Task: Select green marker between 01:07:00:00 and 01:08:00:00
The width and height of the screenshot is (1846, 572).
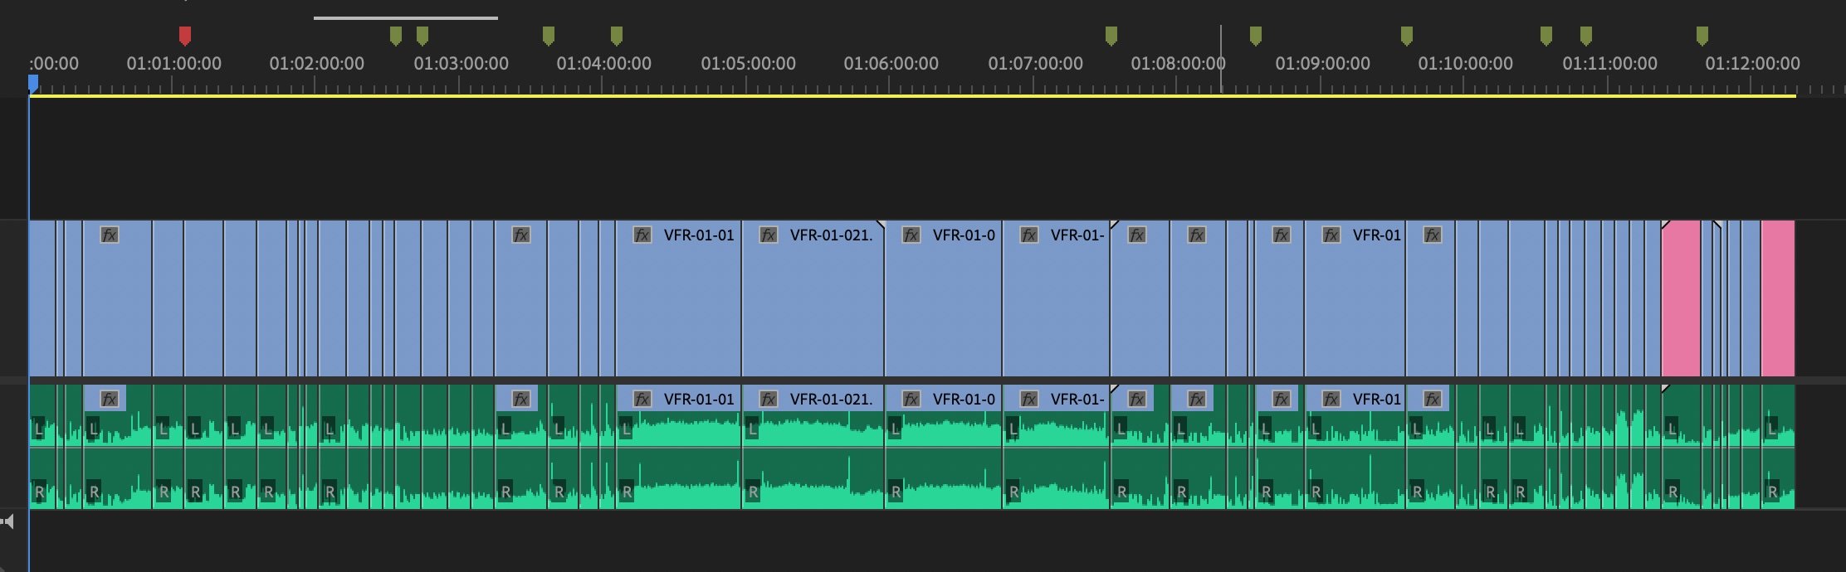Action: [1111, 35]
